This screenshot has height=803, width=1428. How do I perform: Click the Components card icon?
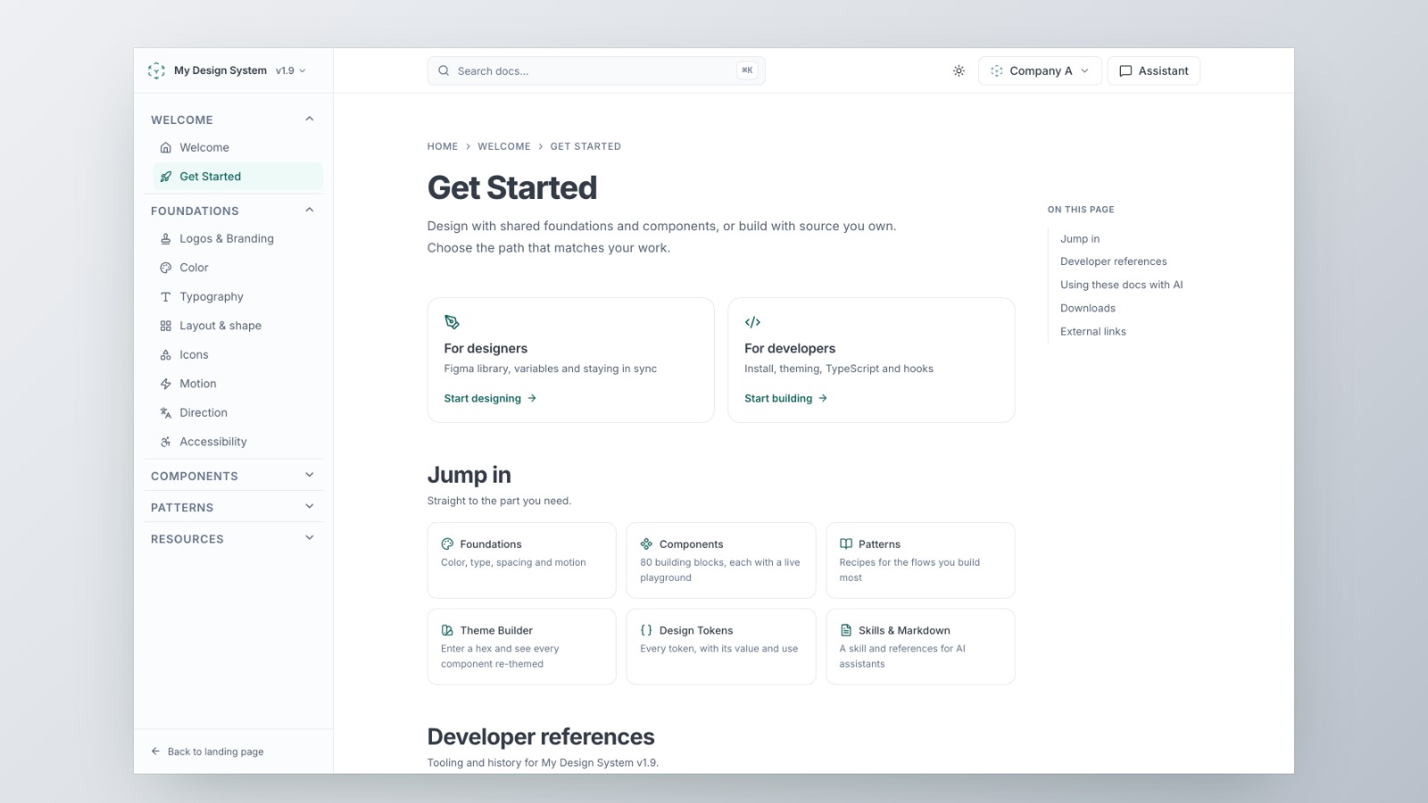pyautogui.click(x=646, y=543)
